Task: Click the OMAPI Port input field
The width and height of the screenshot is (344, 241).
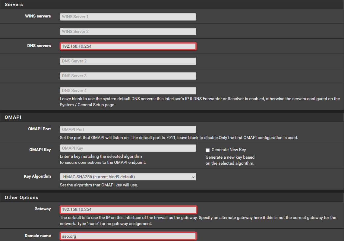Action: pos(128,129)
